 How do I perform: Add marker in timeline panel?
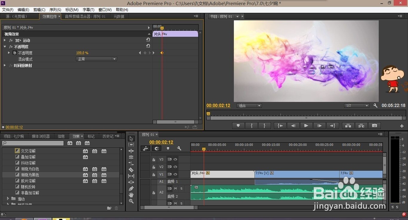[x=168, y=148]
